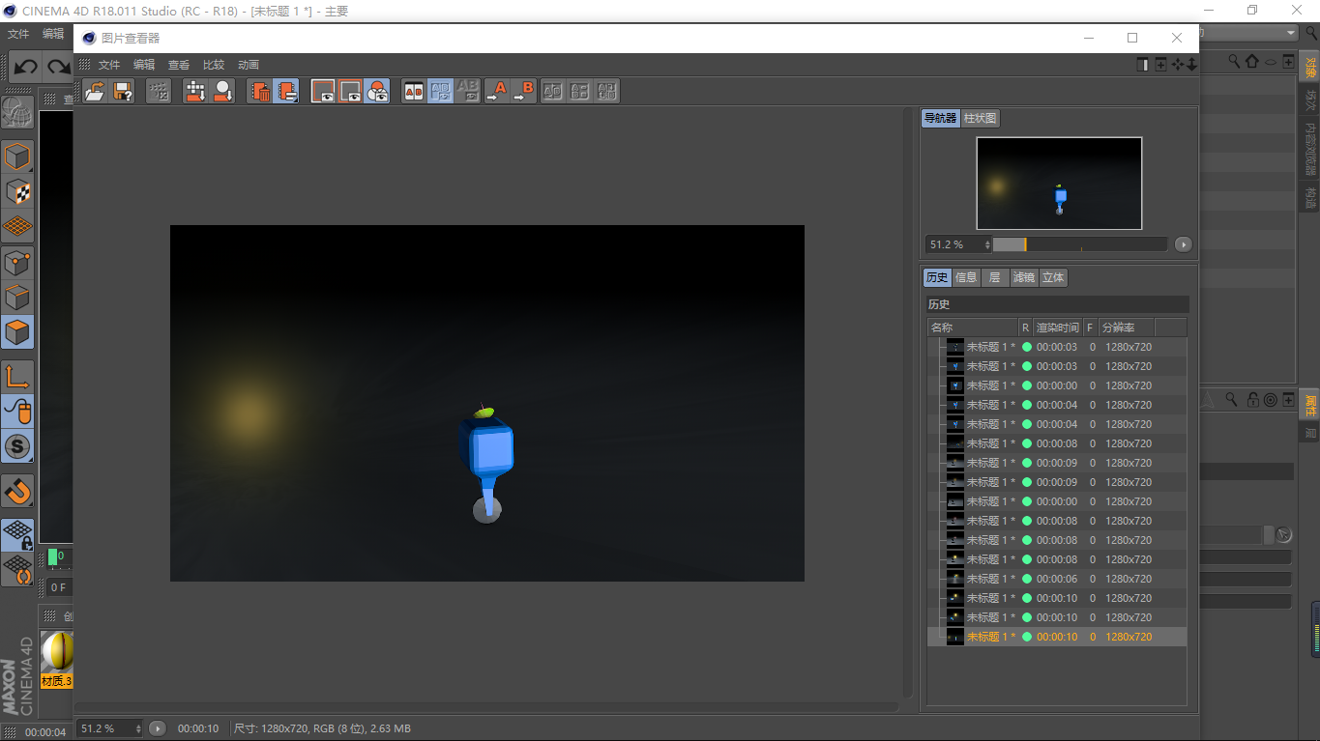Screen dimensions: 1320x741
Task: Open the 比较 (Compare) menu
Action: click(x=214, y=65)
